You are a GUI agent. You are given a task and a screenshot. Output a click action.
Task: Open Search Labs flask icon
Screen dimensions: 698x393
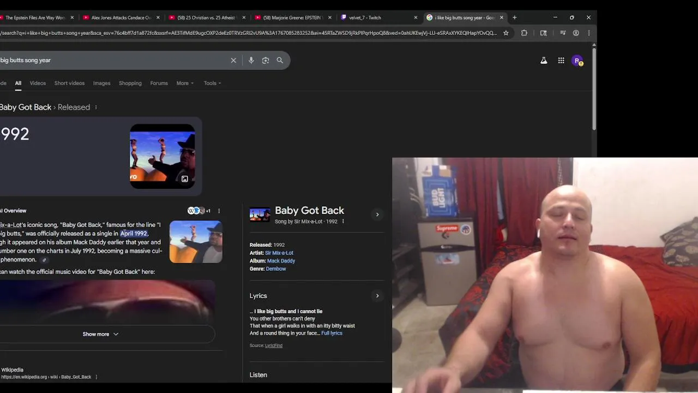tap(544, 61)
